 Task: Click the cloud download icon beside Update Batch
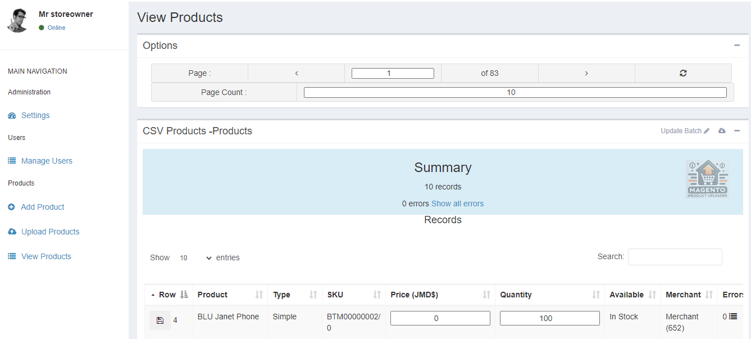click(722, 131)
